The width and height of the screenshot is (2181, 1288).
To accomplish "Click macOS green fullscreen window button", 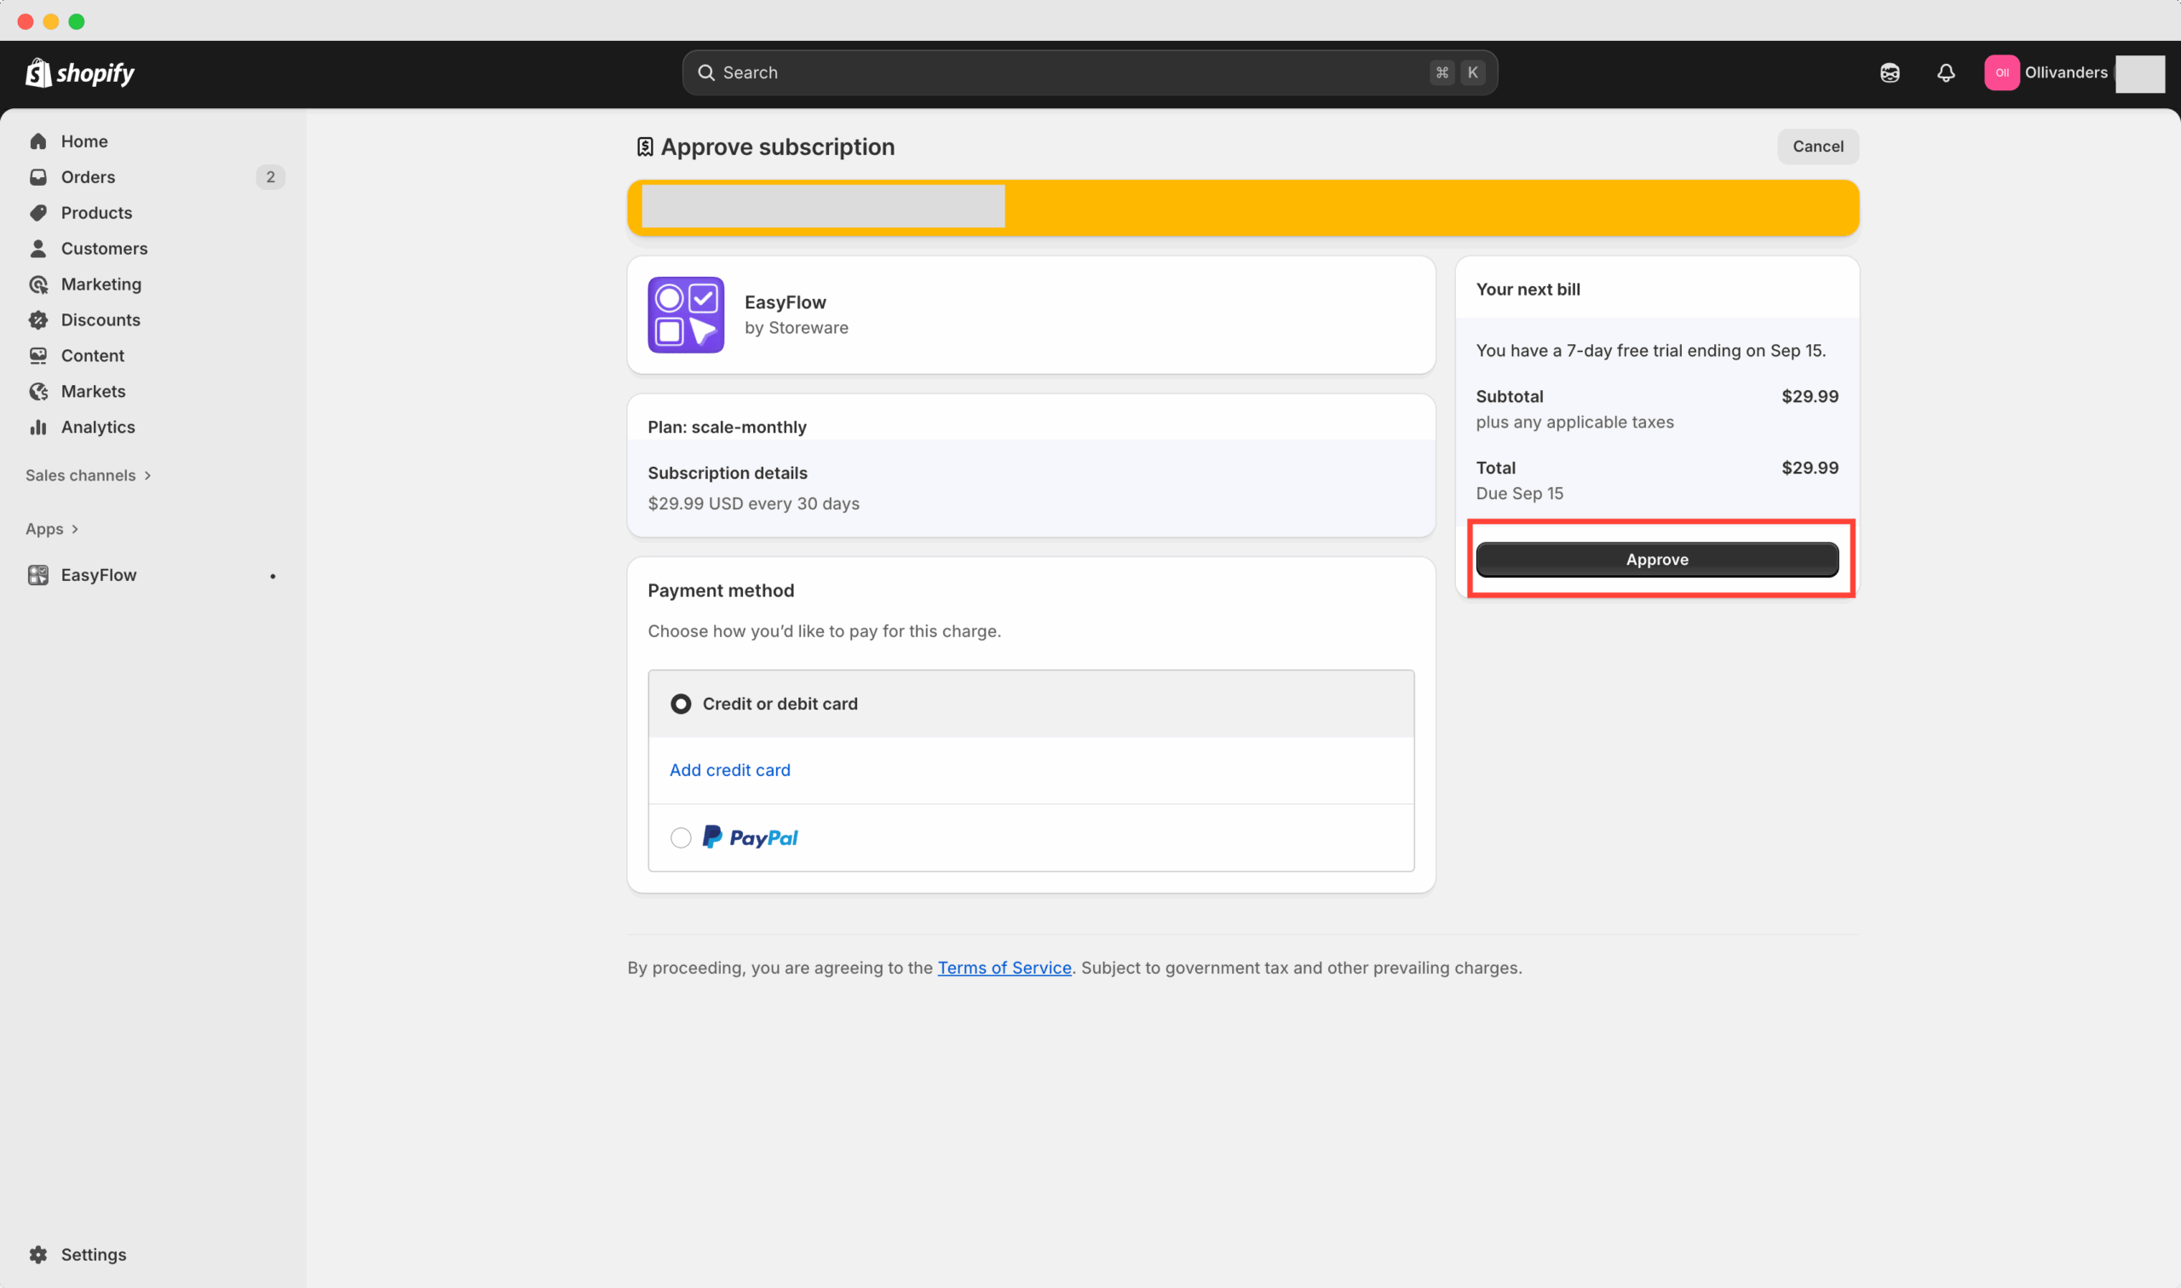I will 77,21.
